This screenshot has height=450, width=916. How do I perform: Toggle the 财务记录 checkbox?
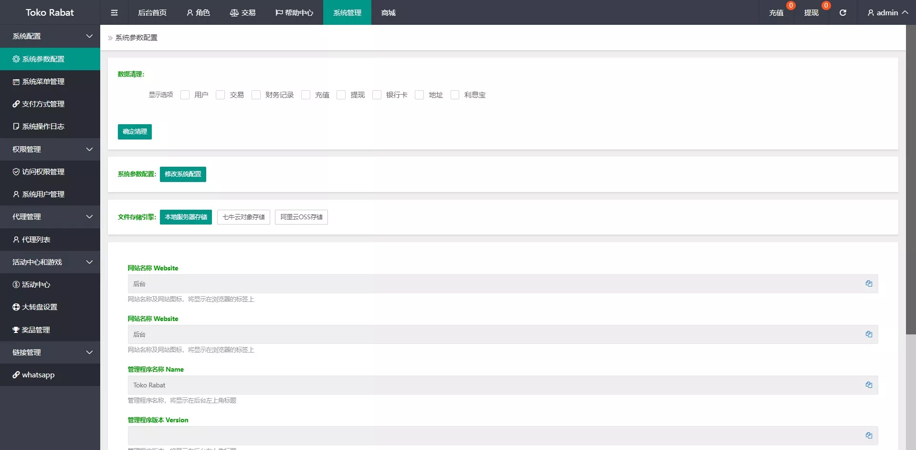[x=256, y=95]
